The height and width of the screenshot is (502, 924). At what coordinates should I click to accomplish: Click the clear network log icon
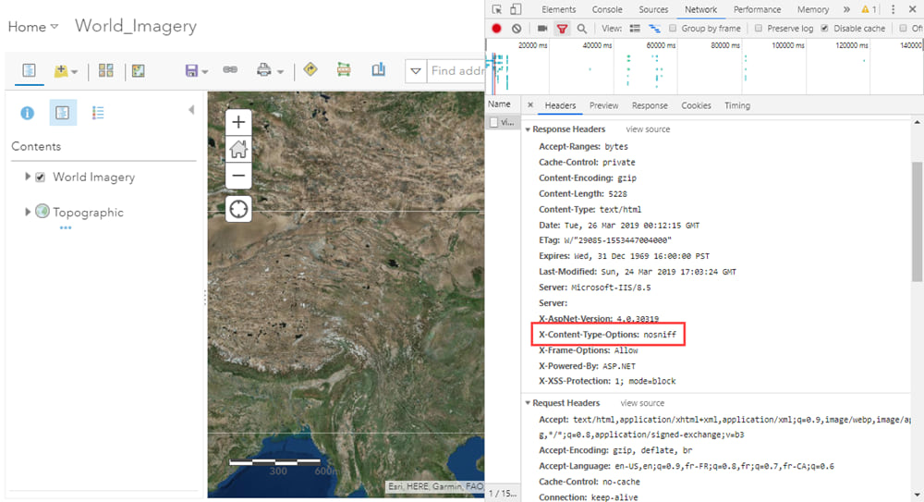pyautogui.click(x=517, y=29)
